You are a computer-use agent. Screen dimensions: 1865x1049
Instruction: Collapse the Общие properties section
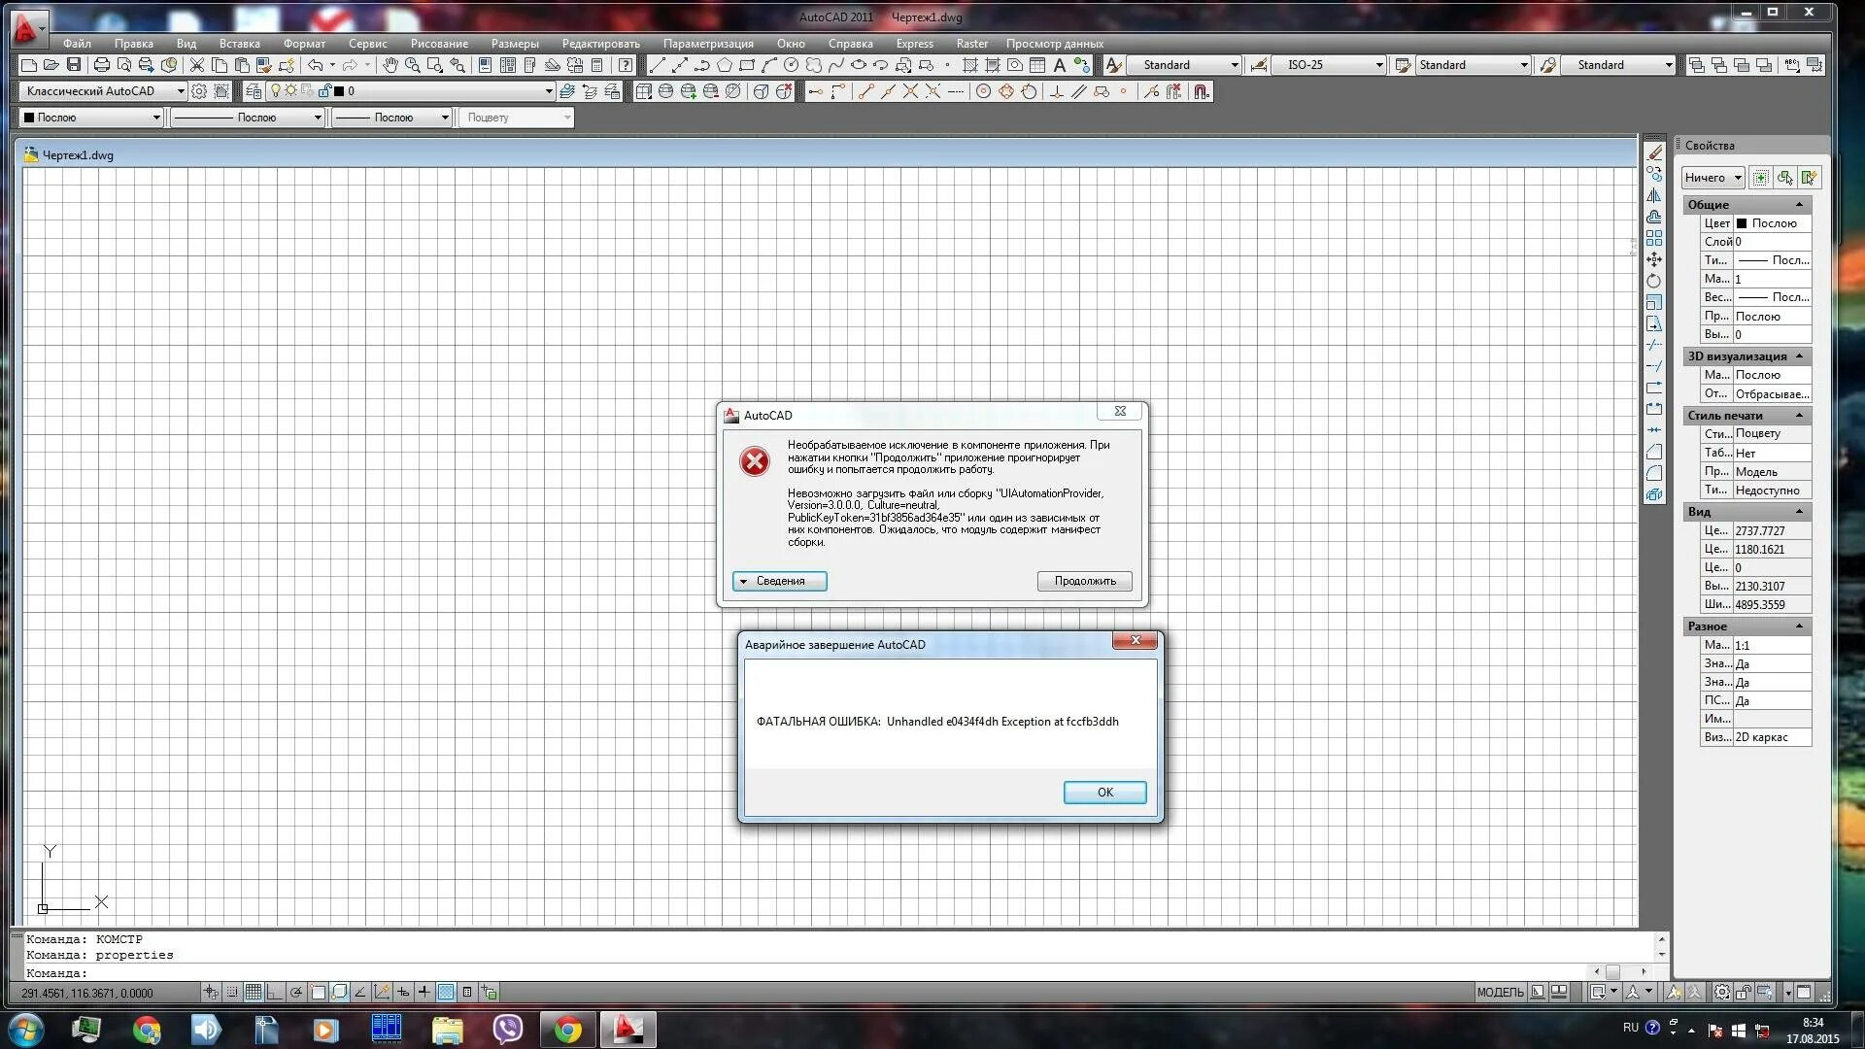point(1798,205)
